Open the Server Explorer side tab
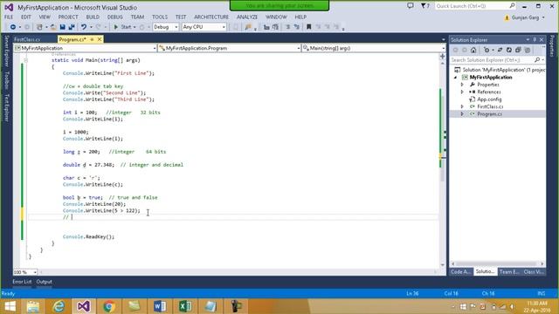Viewport: 559px width, 314px height. pyautogui.click(x=6, y=51)
